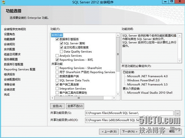Click feature list vertical scrollbar thumb
This screenshot has height=138, width=185.
(118, 54)
